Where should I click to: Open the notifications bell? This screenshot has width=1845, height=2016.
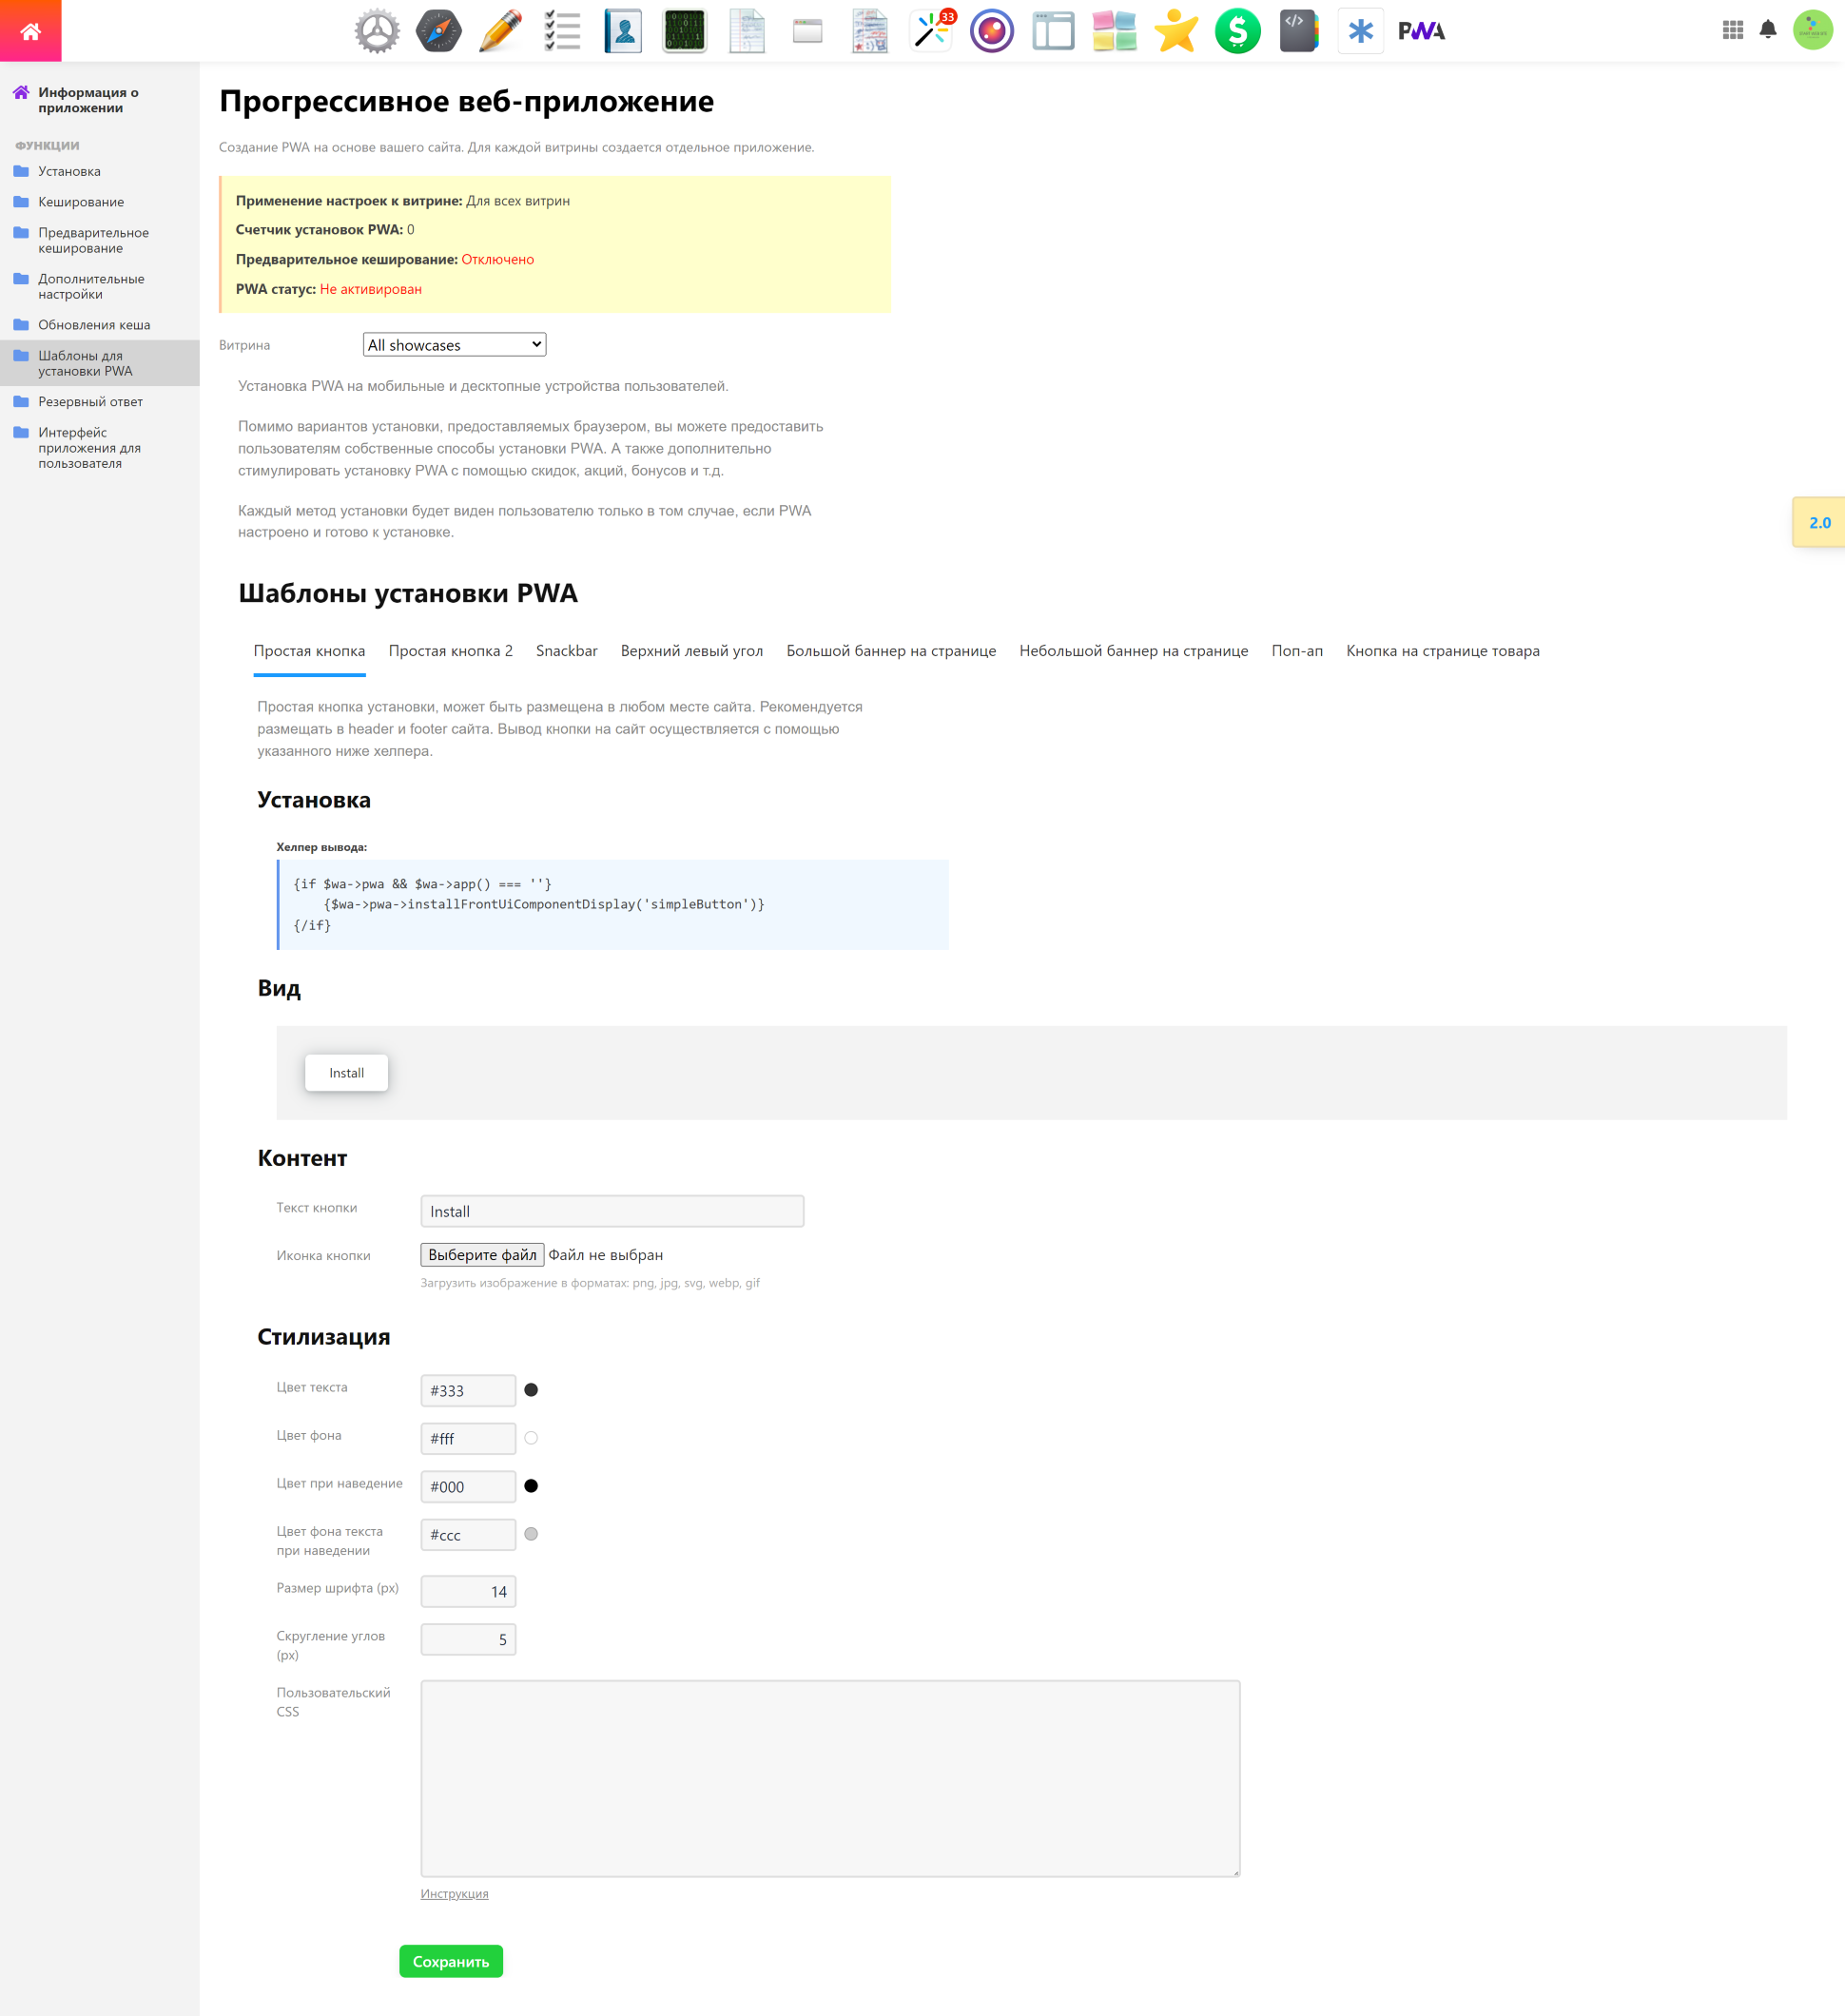click(x=1768, y=30)
